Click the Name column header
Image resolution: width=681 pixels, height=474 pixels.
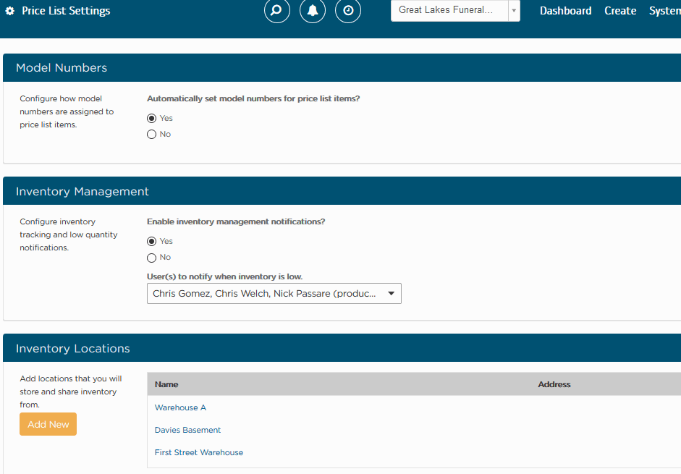[166, 384]
